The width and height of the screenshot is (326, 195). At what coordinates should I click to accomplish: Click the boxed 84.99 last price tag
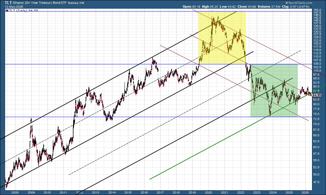click(317, 95)
